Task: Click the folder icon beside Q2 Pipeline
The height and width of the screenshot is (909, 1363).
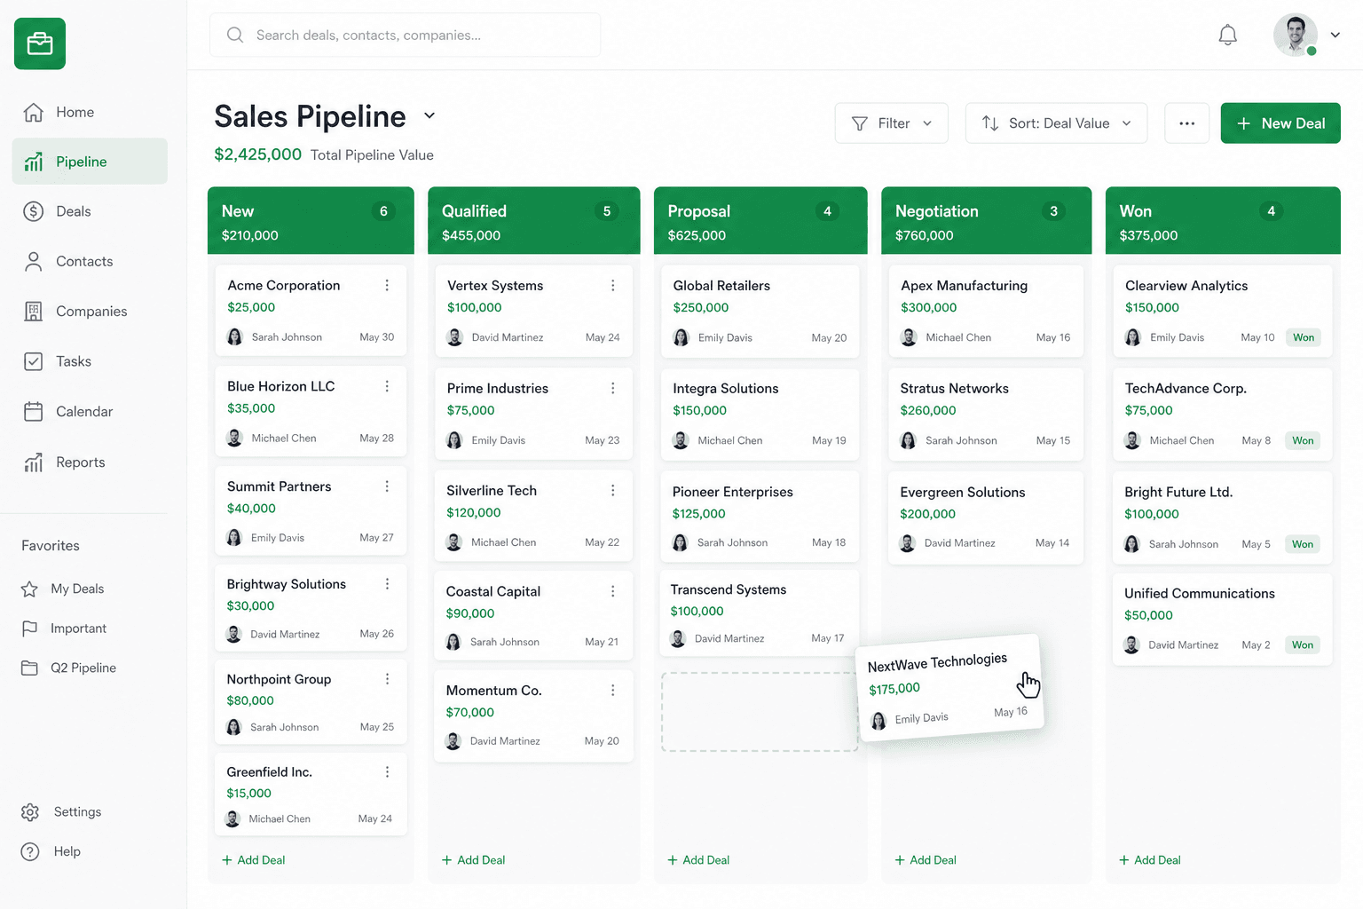Action: 29,668
